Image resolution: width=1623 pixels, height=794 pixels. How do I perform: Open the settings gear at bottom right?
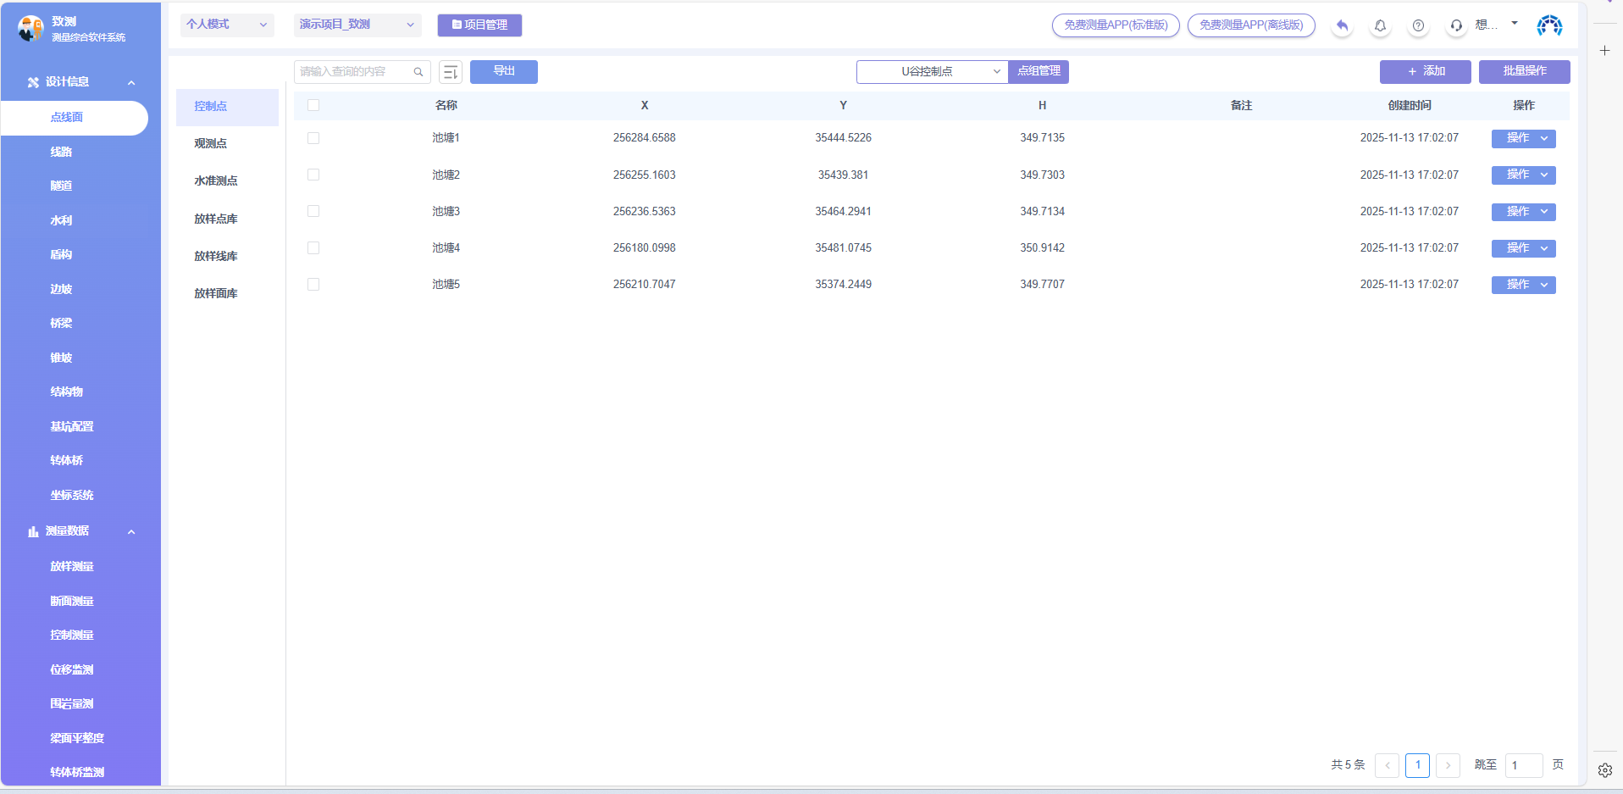(1604, 770)
